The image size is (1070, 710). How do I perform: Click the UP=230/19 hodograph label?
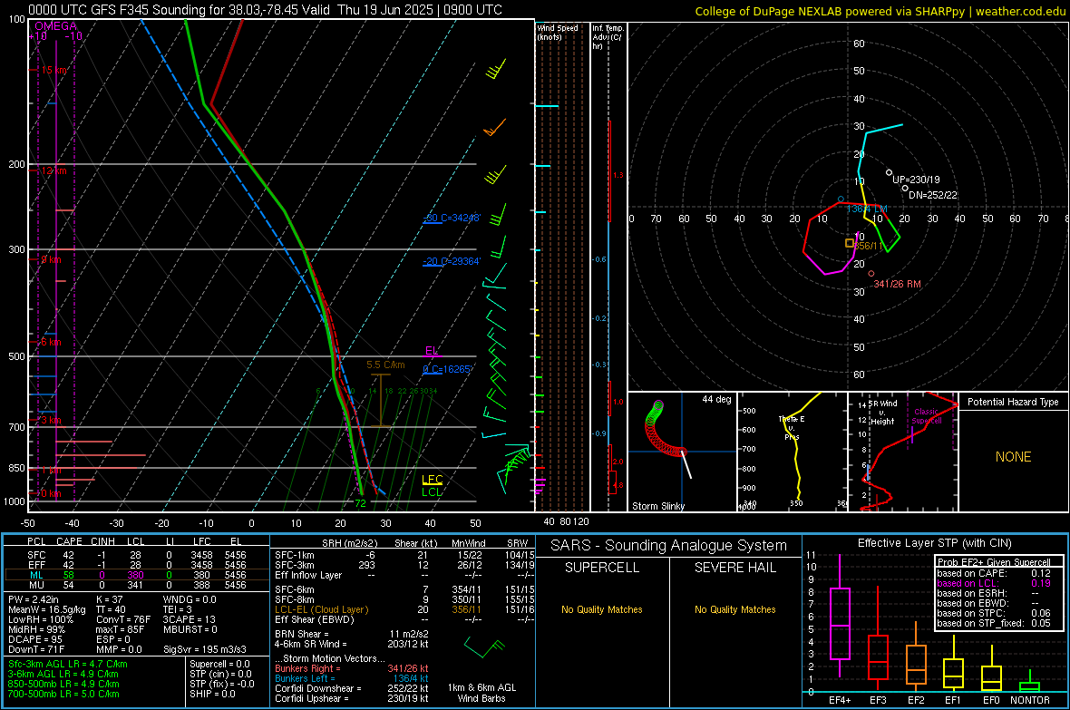pos(916,180)
